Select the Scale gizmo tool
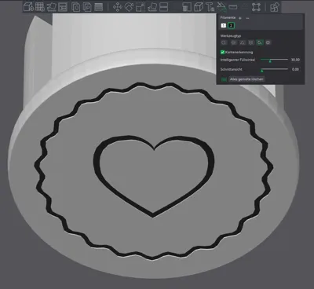The height and width of the screenshot is (289, 314). 141,7
